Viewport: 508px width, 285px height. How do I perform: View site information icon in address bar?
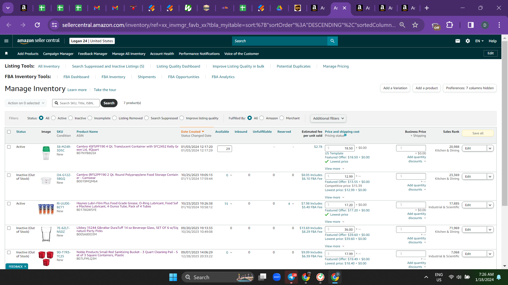tap(54, 25)
